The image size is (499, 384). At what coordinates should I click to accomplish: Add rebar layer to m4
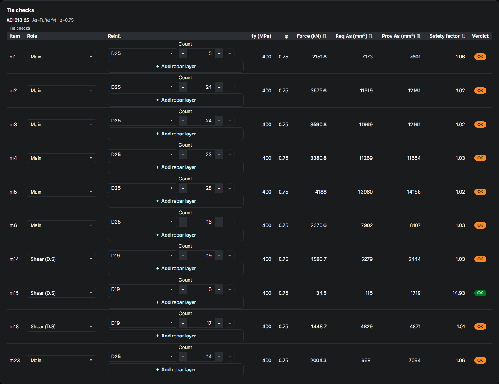pyautogui.click(x=176, y=167)
